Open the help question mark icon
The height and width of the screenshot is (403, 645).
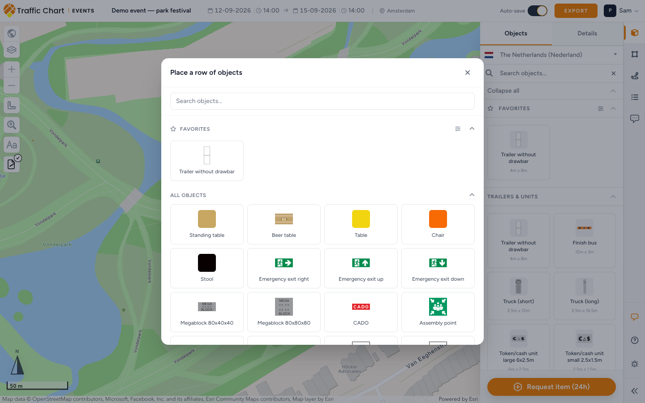point(635,340)
